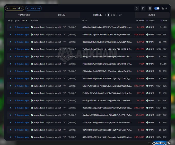Click the link icon in header row
This screenshot has width=175, height=145.
point(12,21)
